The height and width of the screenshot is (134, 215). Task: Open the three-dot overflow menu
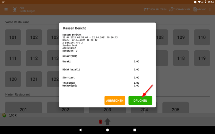[210, 9]
